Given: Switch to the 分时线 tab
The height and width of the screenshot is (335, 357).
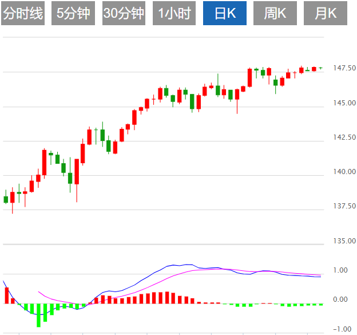Looking at the screenshot, I should point(23,14).
